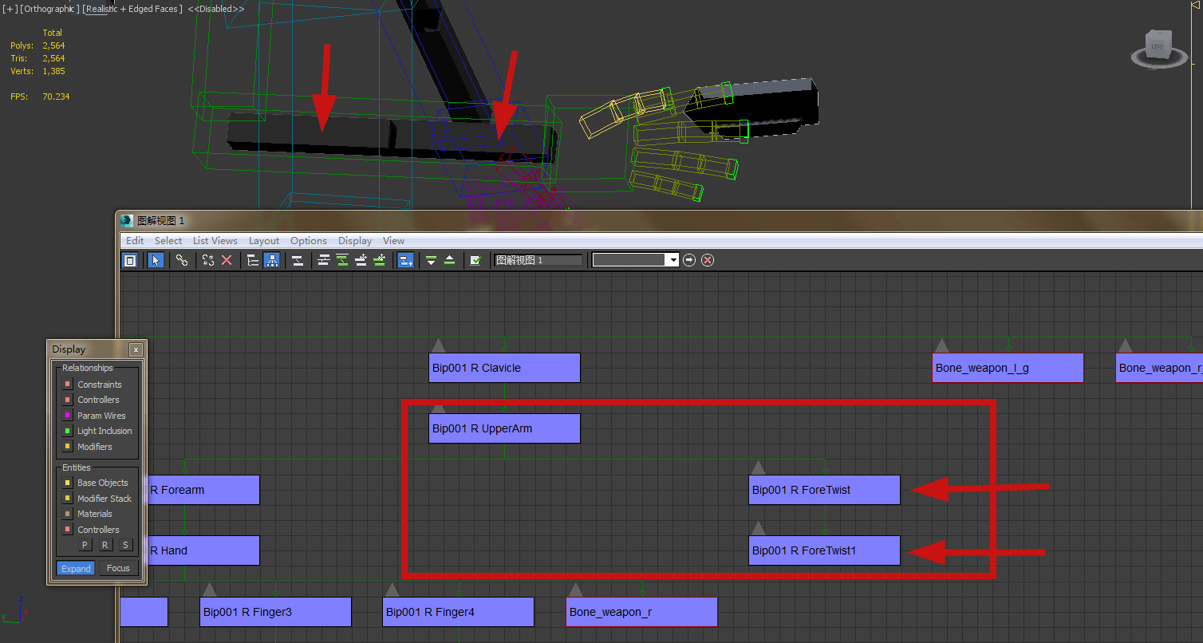Image resolution: width=1203 pixels, height=643 pixels.
Task: Toggle Param Wires relationship display
Action: tap(68, 416)
